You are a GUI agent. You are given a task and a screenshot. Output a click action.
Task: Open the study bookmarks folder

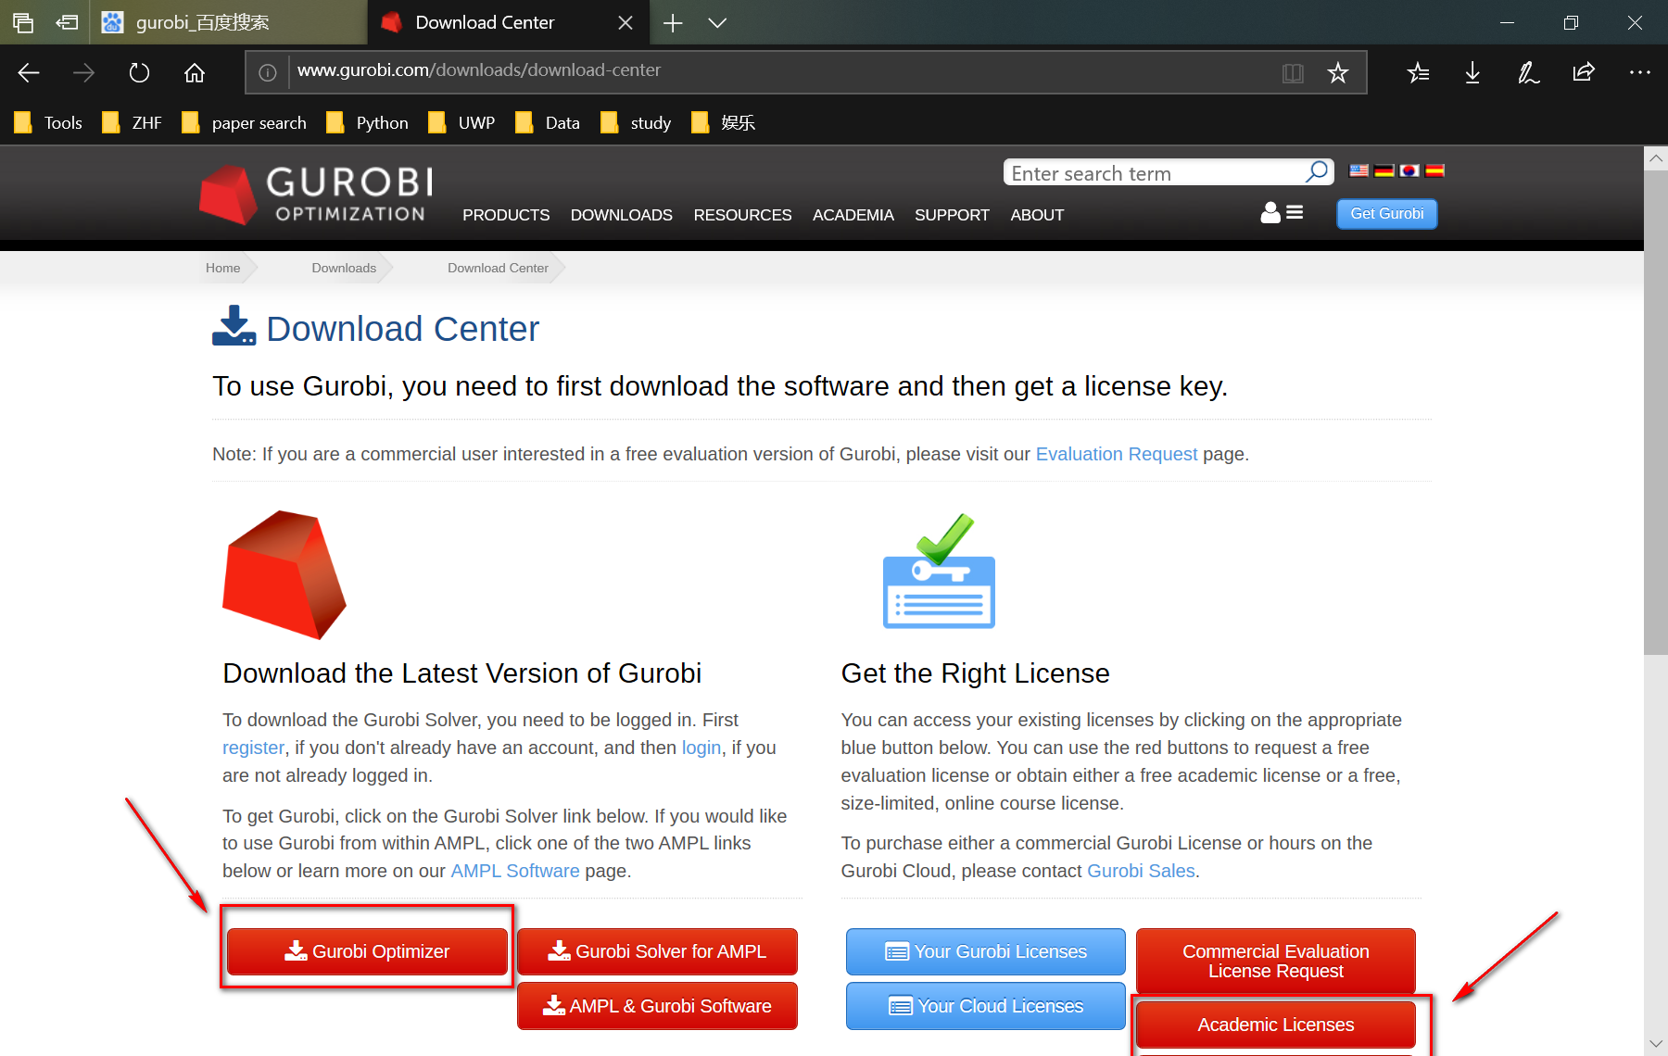coord(636,122)
